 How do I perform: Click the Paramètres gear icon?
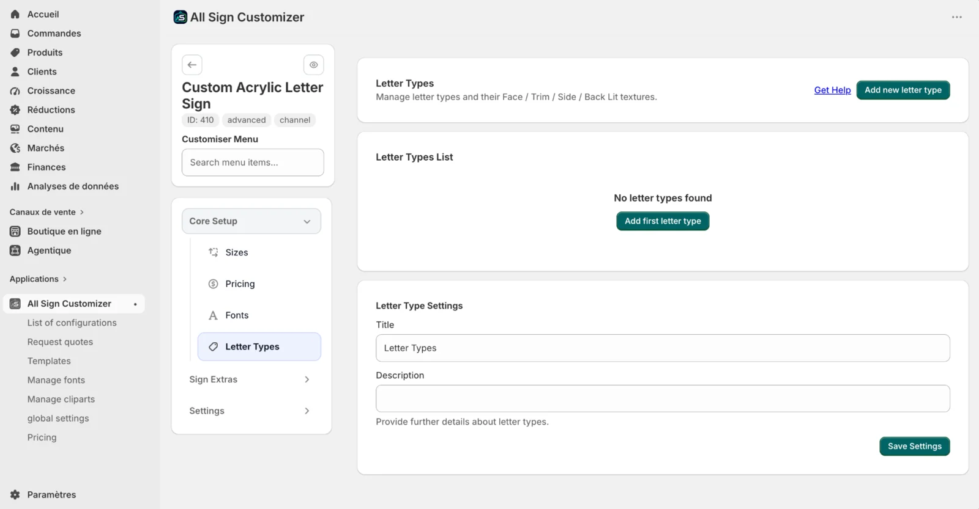tap(15, 495)
